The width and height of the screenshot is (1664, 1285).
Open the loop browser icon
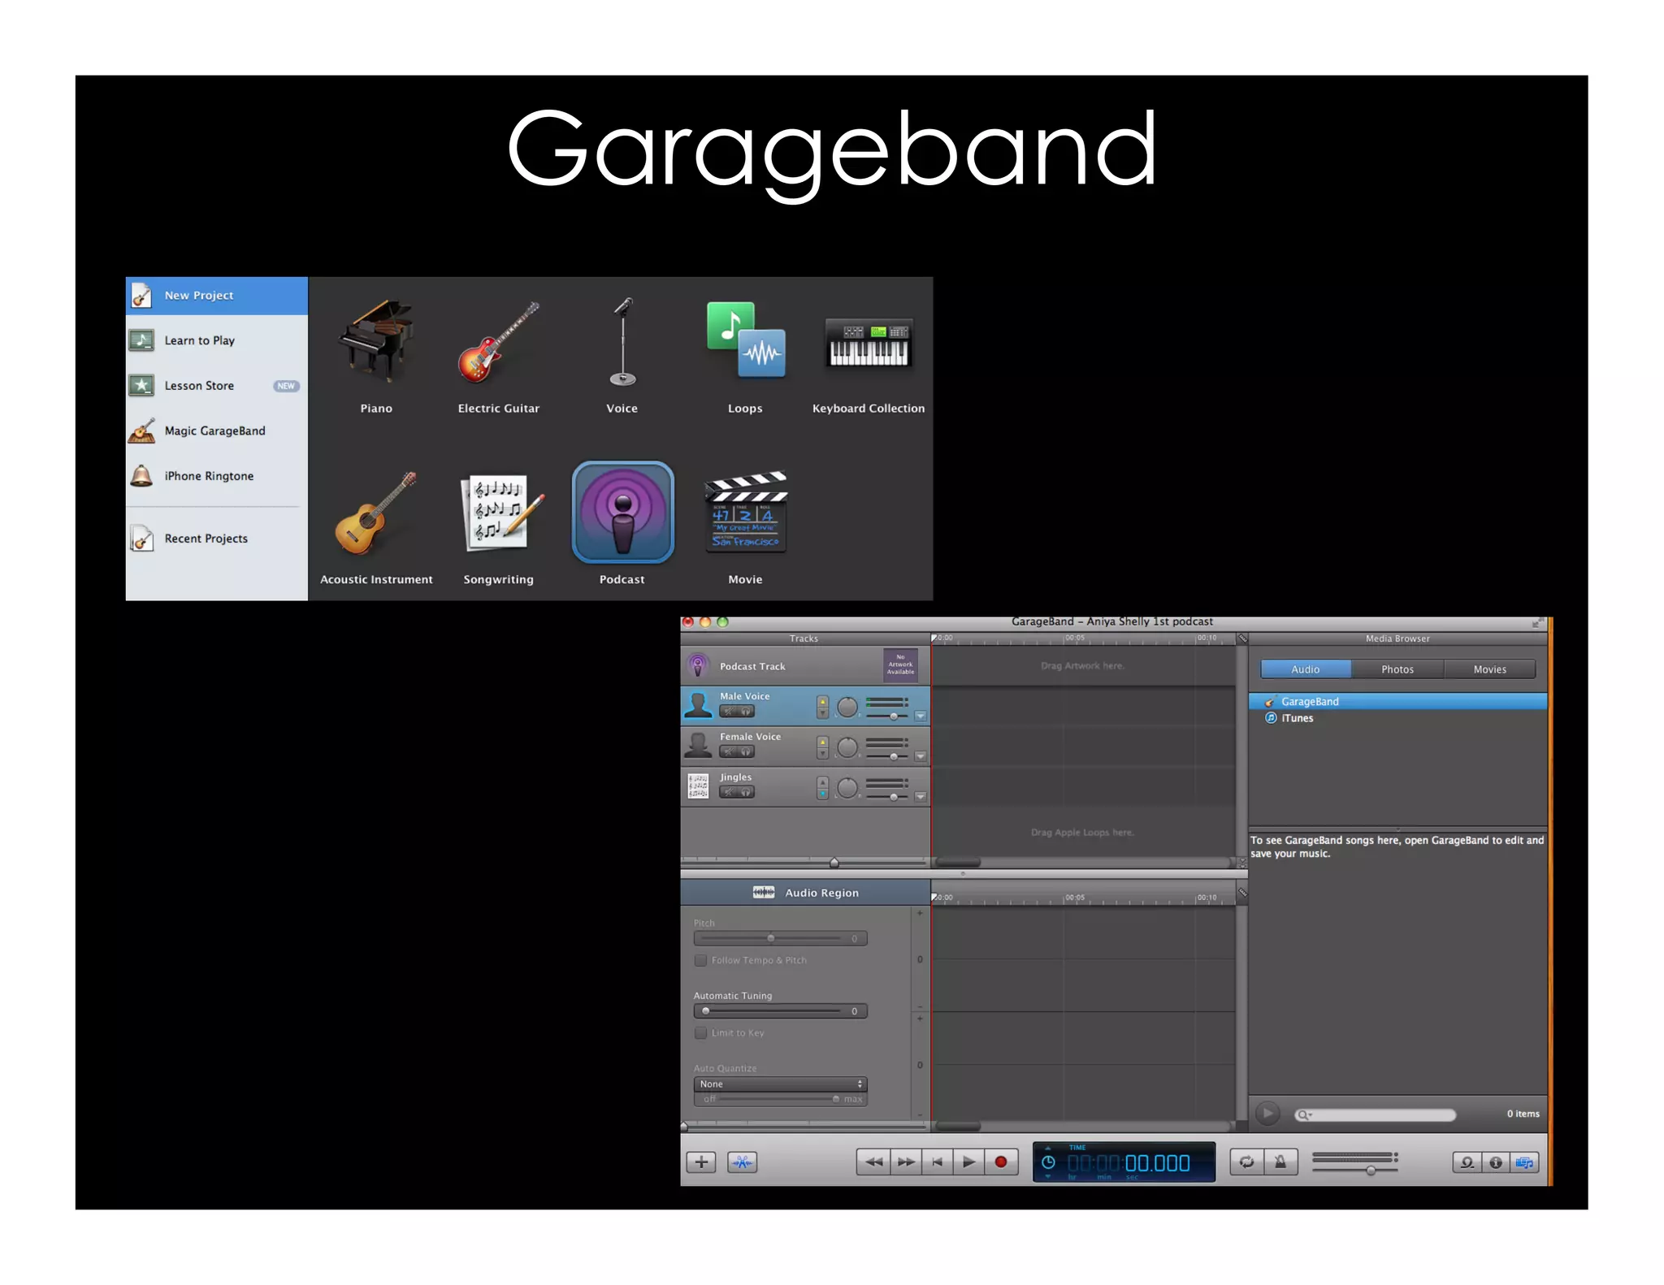coord(1467,1162)
